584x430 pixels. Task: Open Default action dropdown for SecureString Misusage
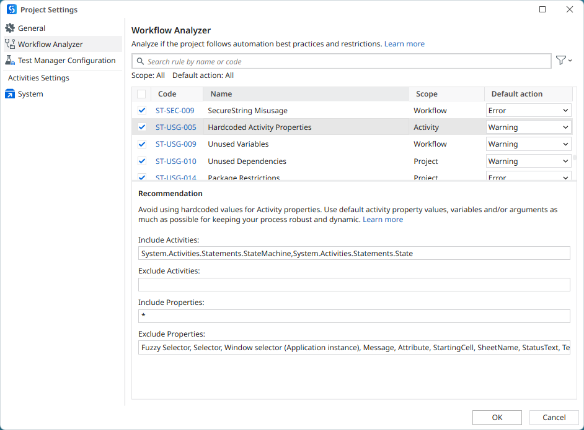pos(528,111)
